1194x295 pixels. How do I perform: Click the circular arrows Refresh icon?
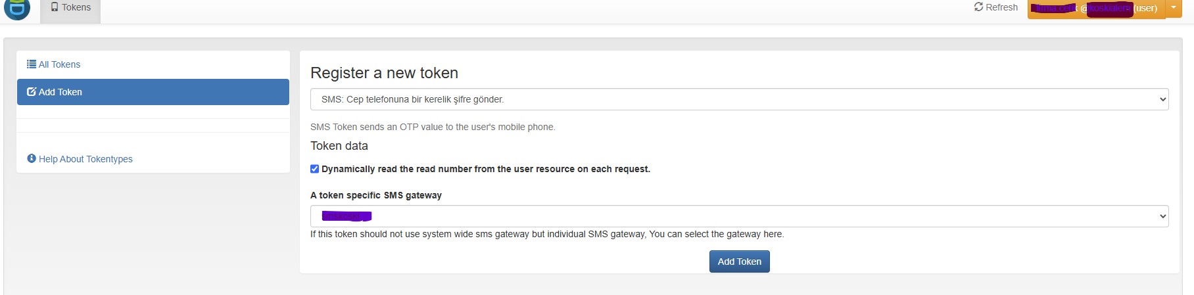click(978, 7)
